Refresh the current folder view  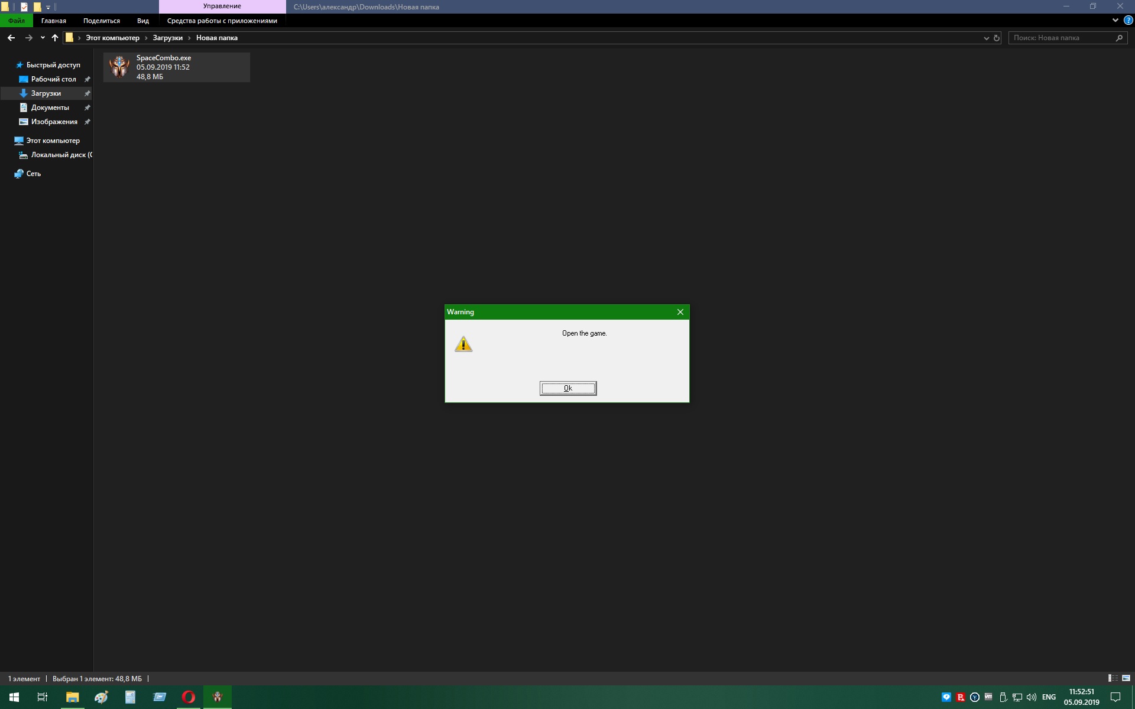(996, 38)
